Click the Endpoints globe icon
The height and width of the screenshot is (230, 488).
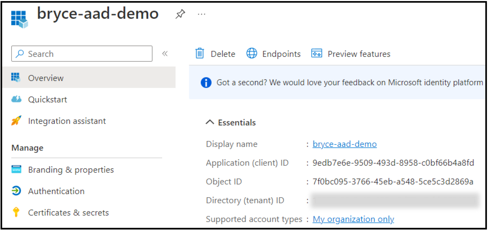pyautogui.click(x=252, y=53)
